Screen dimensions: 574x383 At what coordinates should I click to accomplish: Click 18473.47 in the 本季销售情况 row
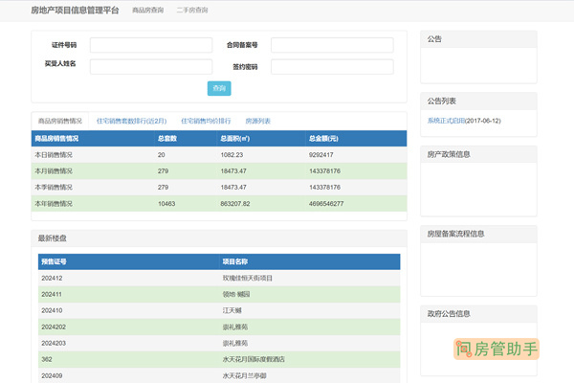click(233, 188)
